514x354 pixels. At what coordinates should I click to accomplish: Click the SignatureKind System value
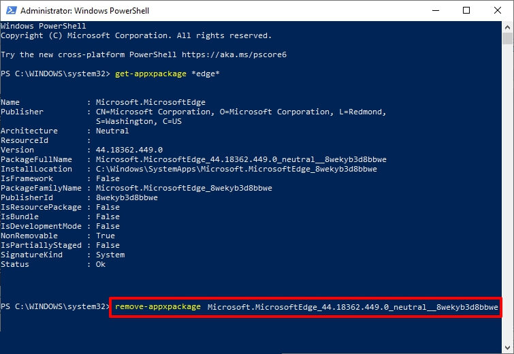click(110, 255)
